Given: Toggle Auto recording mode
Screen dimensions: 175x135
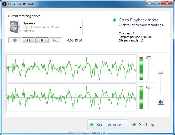Looking at the screenshot, I should [x=56, y=40].
